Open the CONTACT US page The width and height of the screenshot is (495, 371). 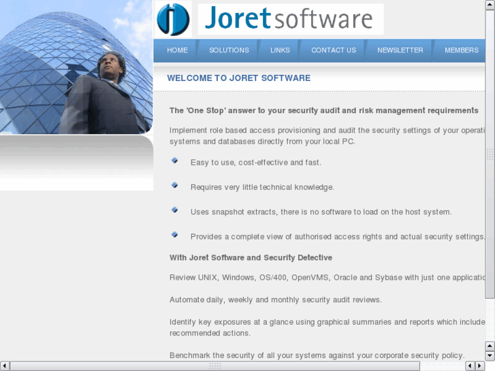point(334,50)
